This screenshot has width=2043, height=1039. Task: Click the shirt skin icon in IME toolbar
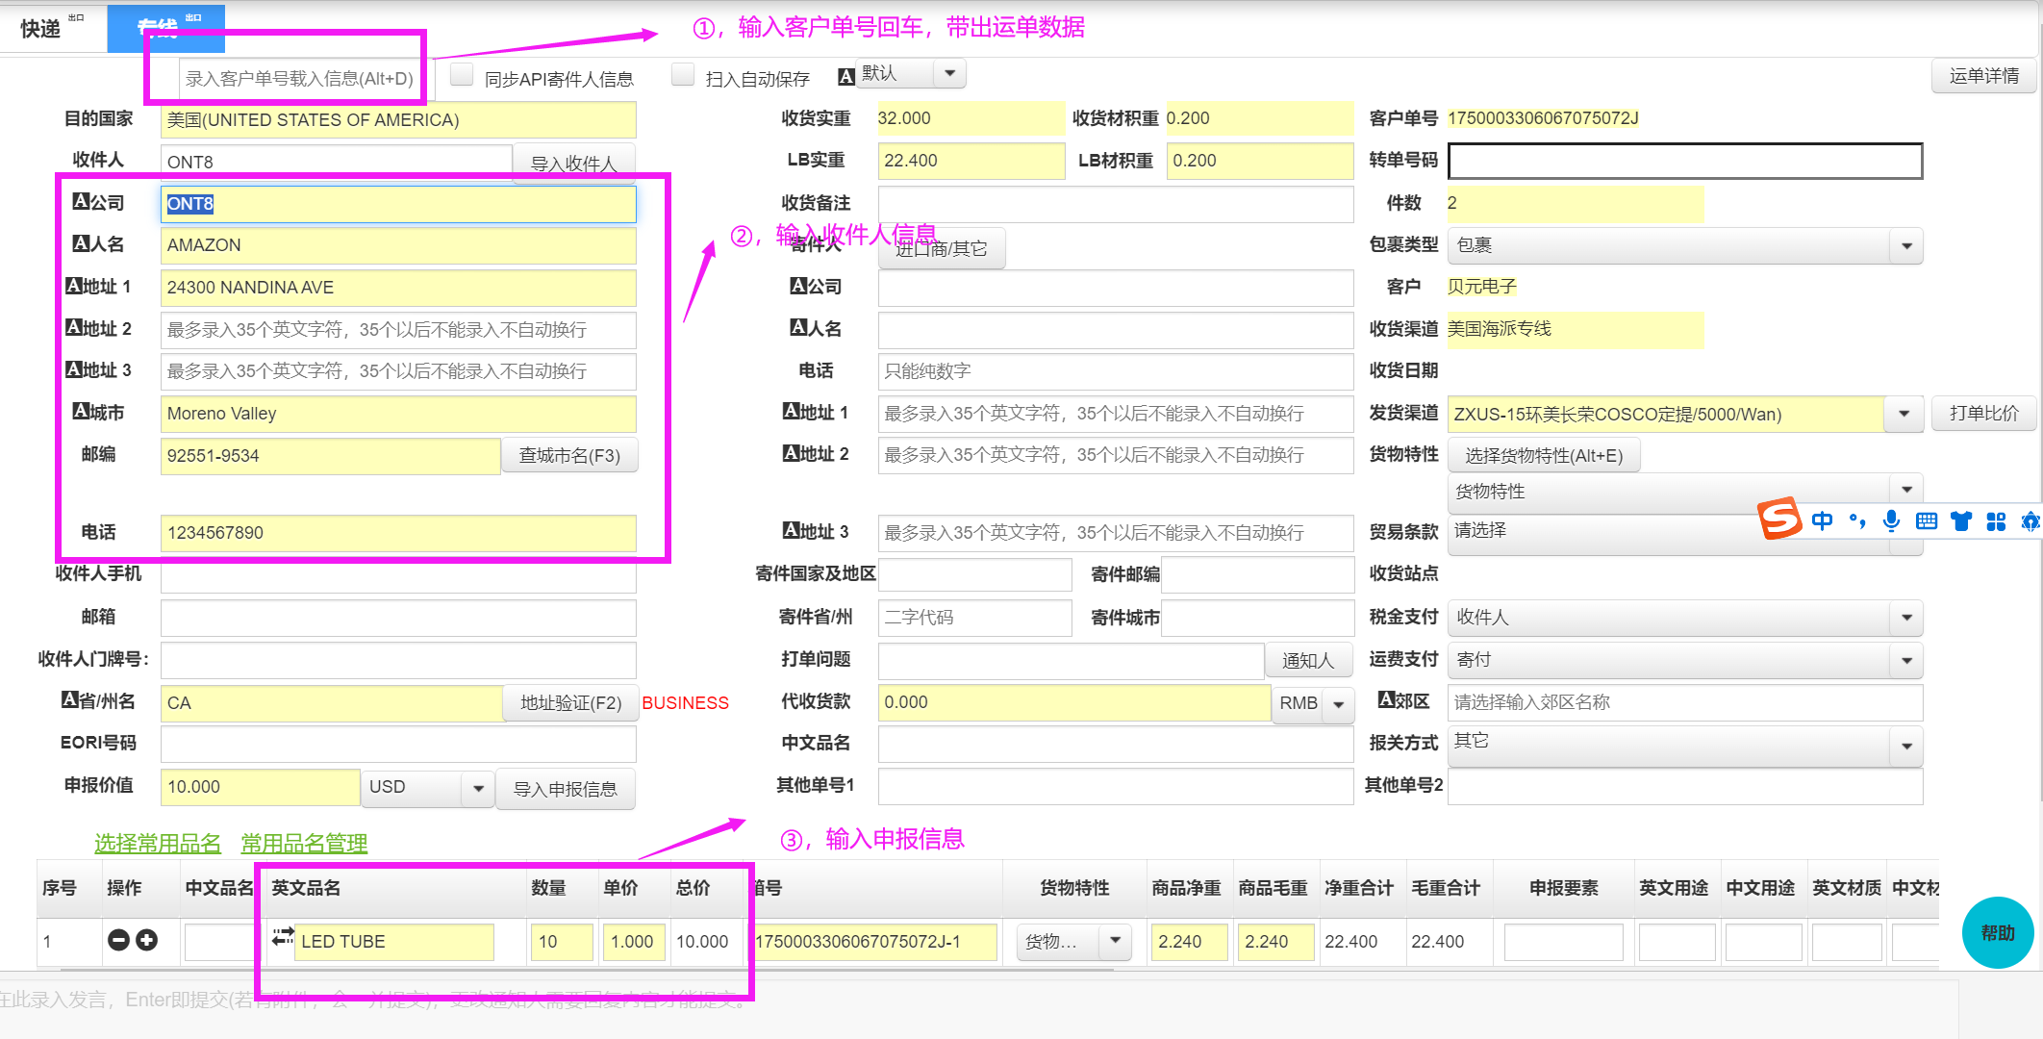(1960, 521)
